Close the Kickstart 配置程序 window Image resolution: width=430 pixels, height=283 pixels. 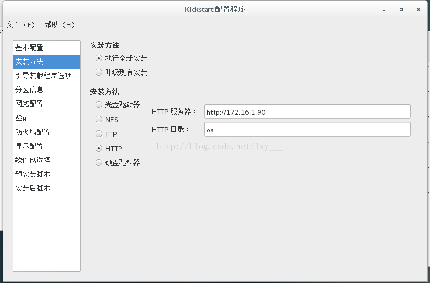[418, 9]
